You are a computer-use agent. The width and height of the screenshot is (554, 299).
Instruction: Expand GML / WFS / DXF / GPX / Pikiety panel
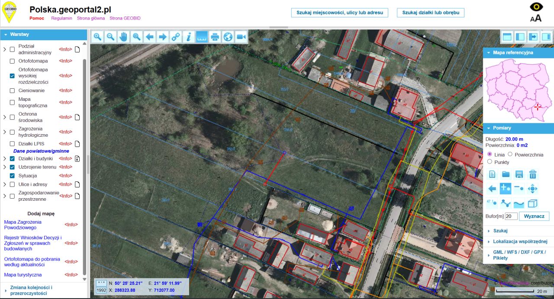click(518, 255)
